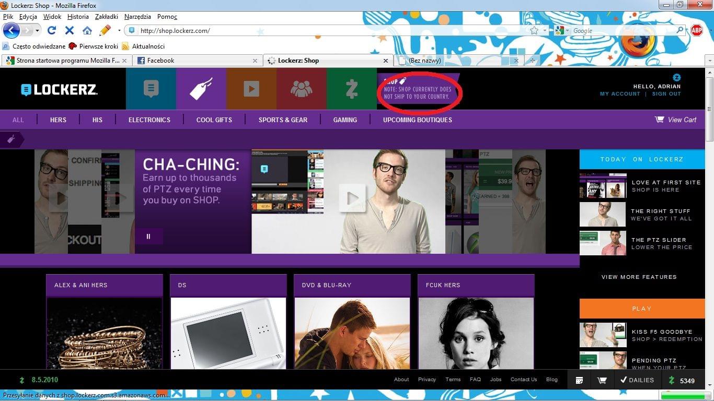Open the ALEX & ANI HERS bracelet image
714x401 pixels.
(x=105, y=333)
